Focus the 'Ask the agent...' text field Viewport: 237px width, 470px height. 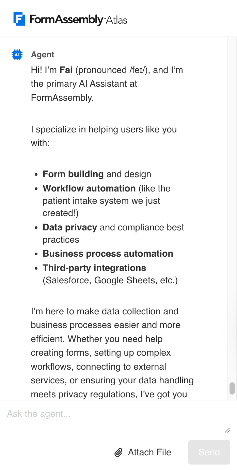tap(112, 414)
